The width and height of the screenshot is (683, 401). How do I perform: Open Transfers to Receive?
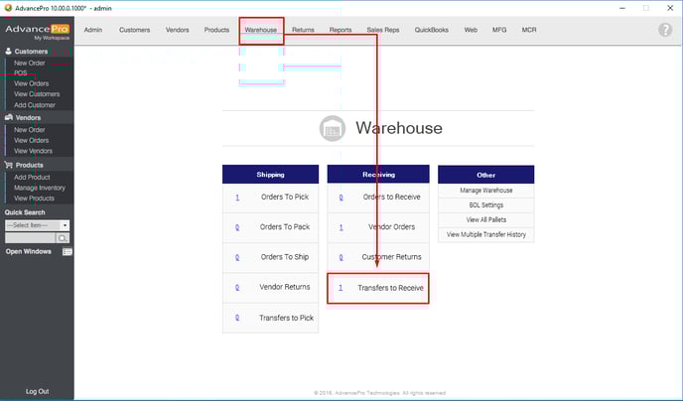coord(390,288)
